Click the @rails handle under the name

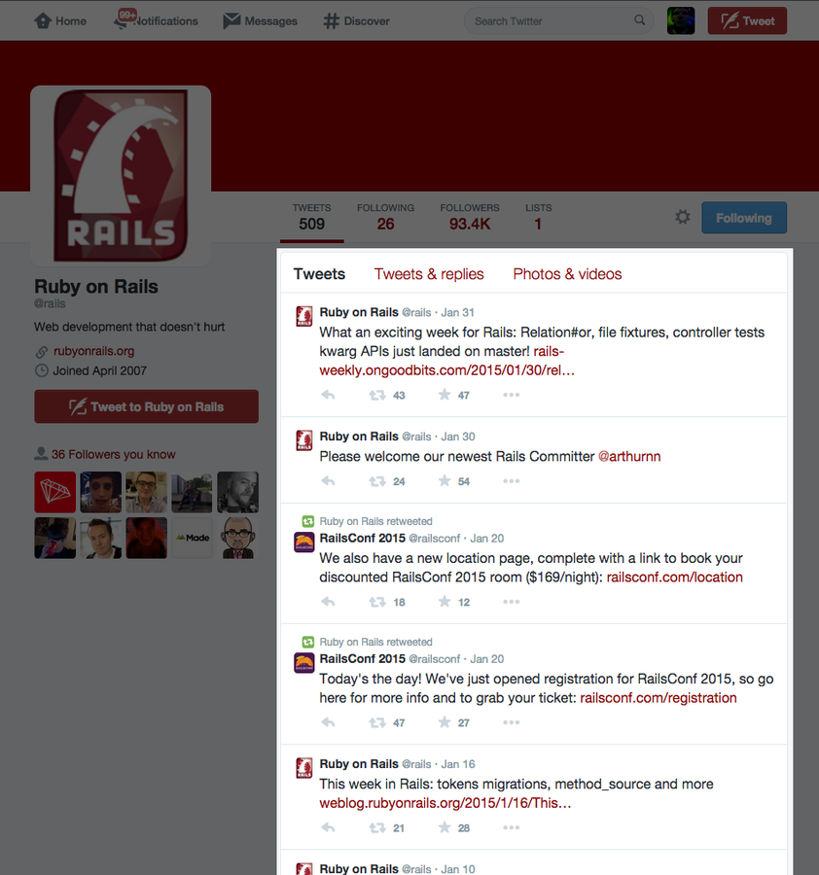pos(50,303)
